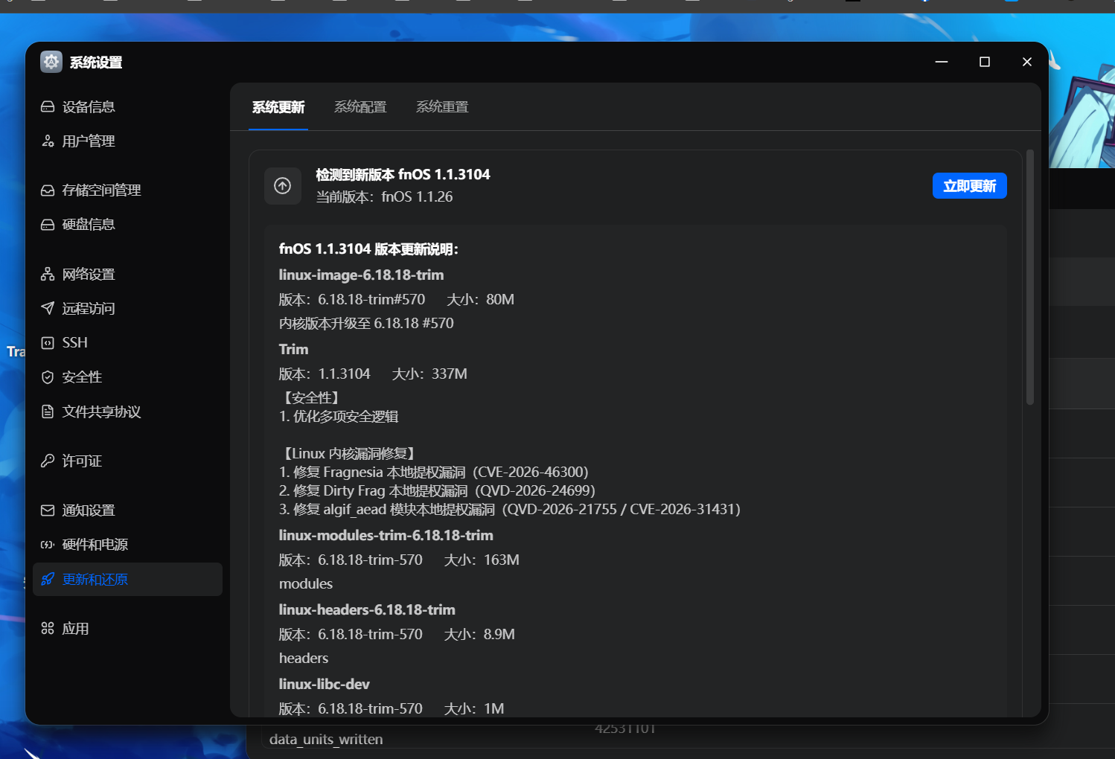
Task: Click the 存储空间管理 storage icon
Action: coord(48,190)
